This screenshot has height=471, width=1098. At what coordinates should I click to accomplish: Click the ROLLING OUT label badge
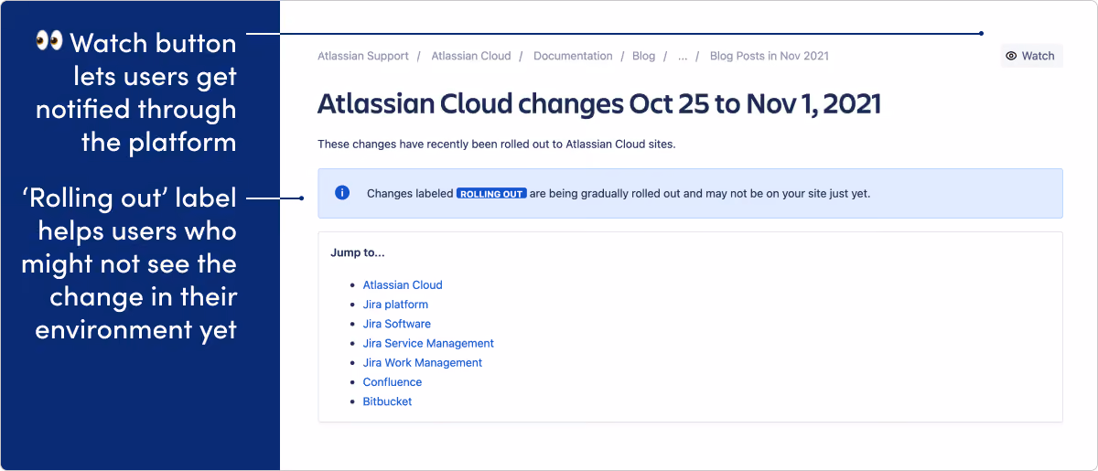(x=491, y=194)
